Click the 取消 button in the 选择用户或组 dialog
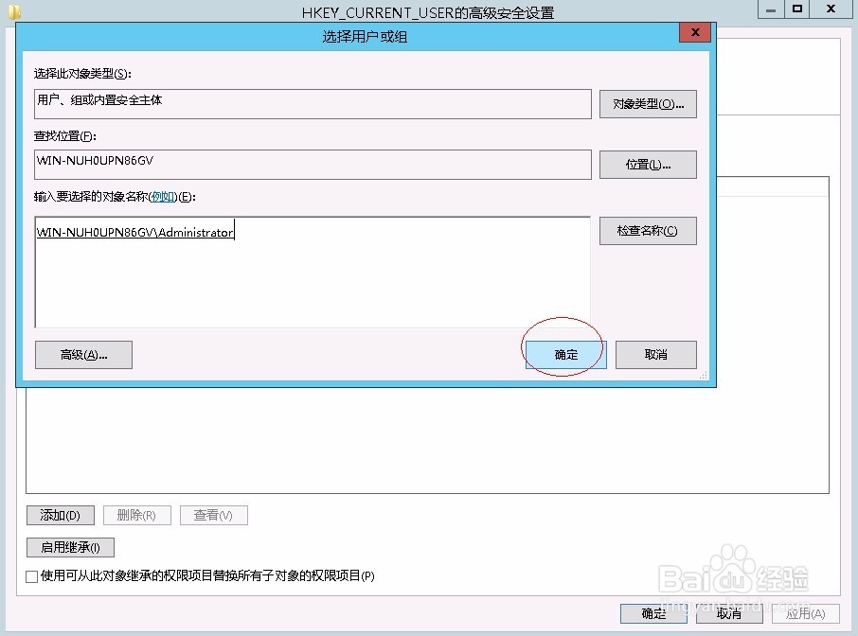This screenshot has width=858, height=636. pyautogui.click(x=655, y=354)
